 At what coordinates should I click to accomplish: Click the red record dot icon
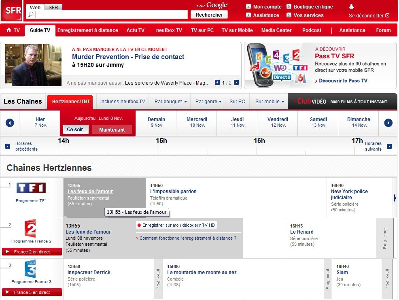[x=139, y=225]
